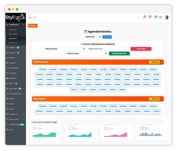
Task: Open the apps grid icon
Action: coord(160,17)
